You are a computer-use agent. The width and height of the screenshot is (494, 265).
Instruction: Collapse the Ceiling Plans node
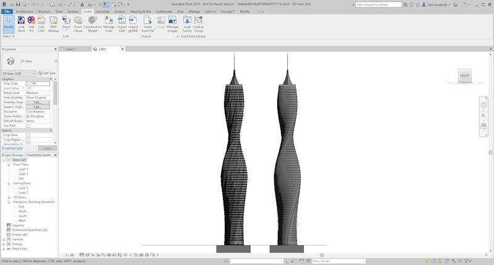9,183
